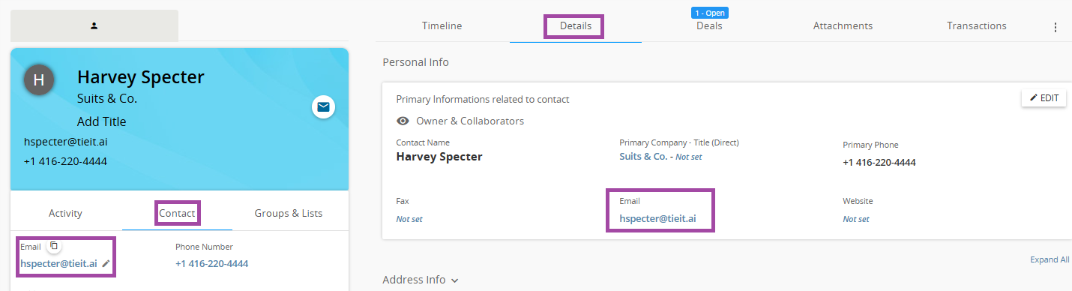The width and height of the screenshot is (1072, 291).
Task: Click the phone number link in Contact tab
Action: [212, 263]
